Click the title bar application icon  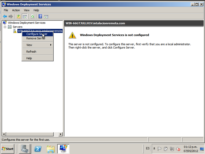tap(4, 4)
